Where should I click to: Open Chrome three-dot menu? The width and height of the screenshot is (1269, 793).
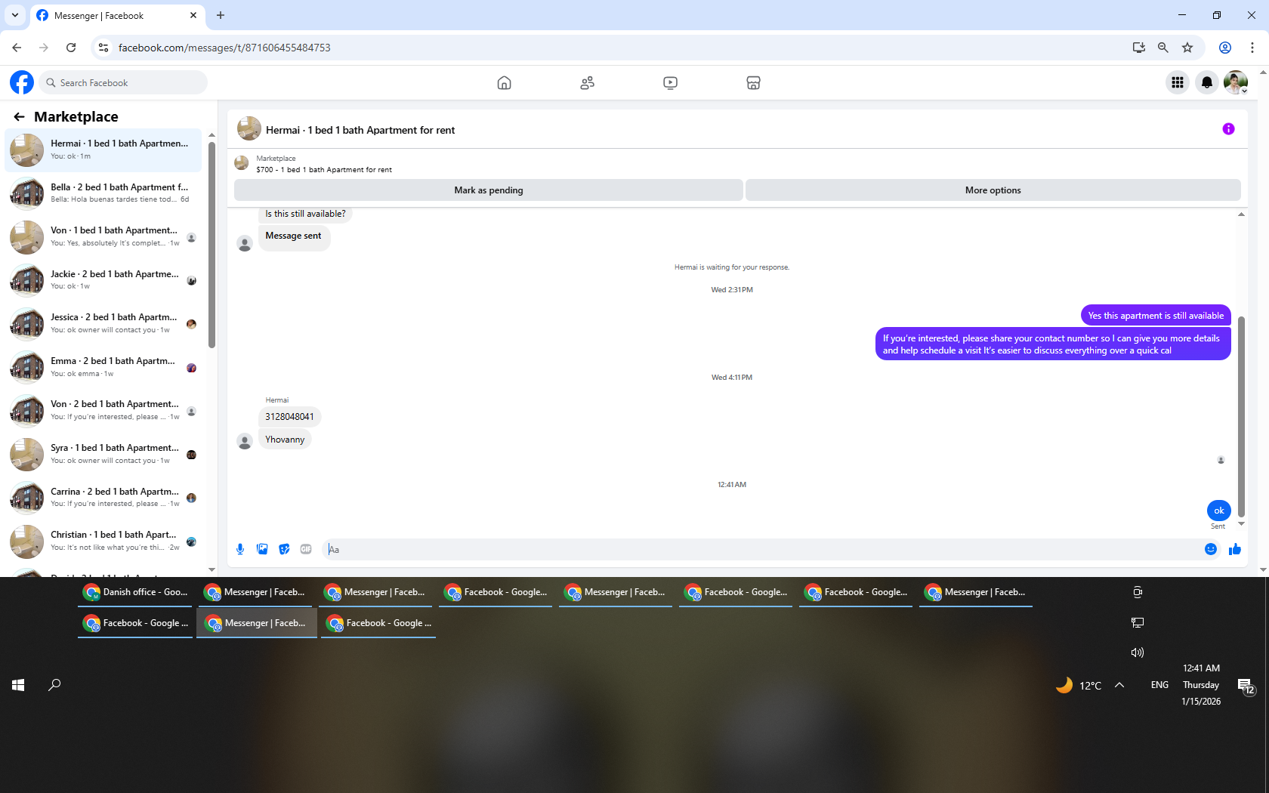pyautogui.click(x=1252, y=48)
